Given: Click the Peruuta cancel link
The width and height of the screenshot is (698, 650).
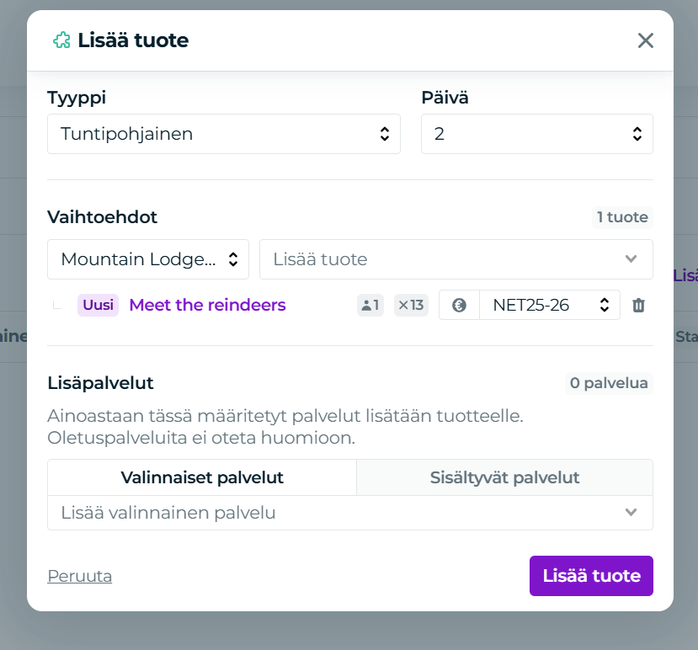Looking at the screenshot, I should [80, 576].
